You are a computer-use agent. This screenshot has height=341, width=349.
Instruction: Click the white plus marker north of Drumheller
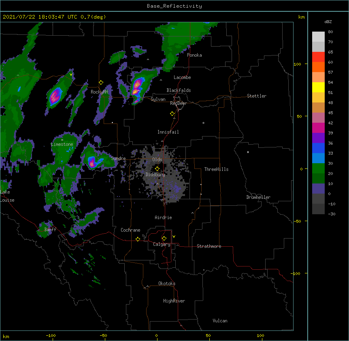coord(248,152)
